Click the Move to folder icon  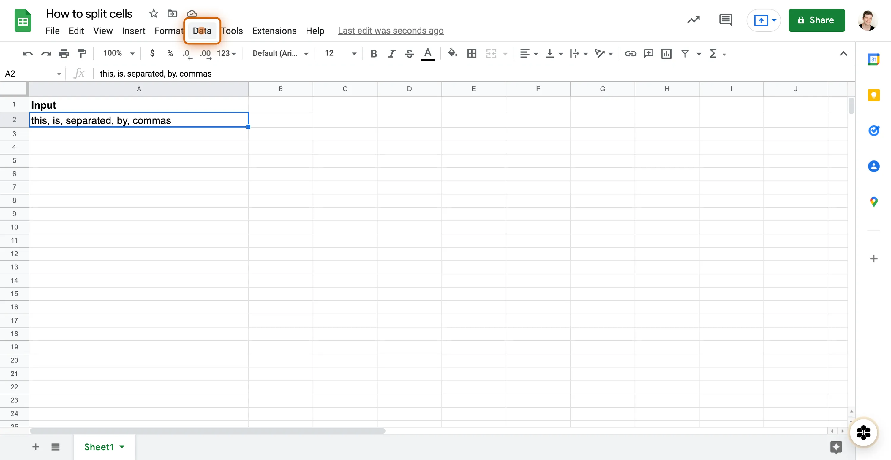pyautogui.click(x=172, y=14)
